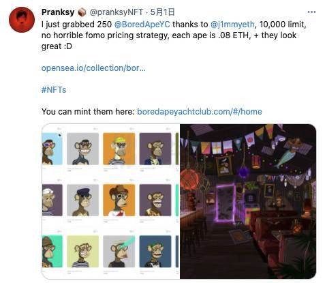Click the ape shooting cyan laser eyes
This screenshot has width=325, height=283.
[x=119, y=252]
